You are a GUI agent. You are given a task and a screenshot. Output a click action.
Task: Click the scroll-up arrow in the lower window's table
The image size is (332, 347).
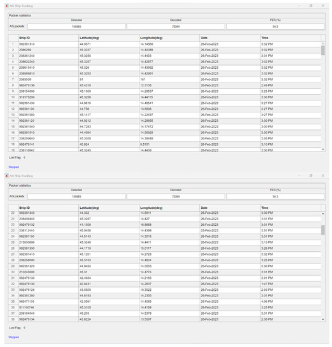point(323,214)
